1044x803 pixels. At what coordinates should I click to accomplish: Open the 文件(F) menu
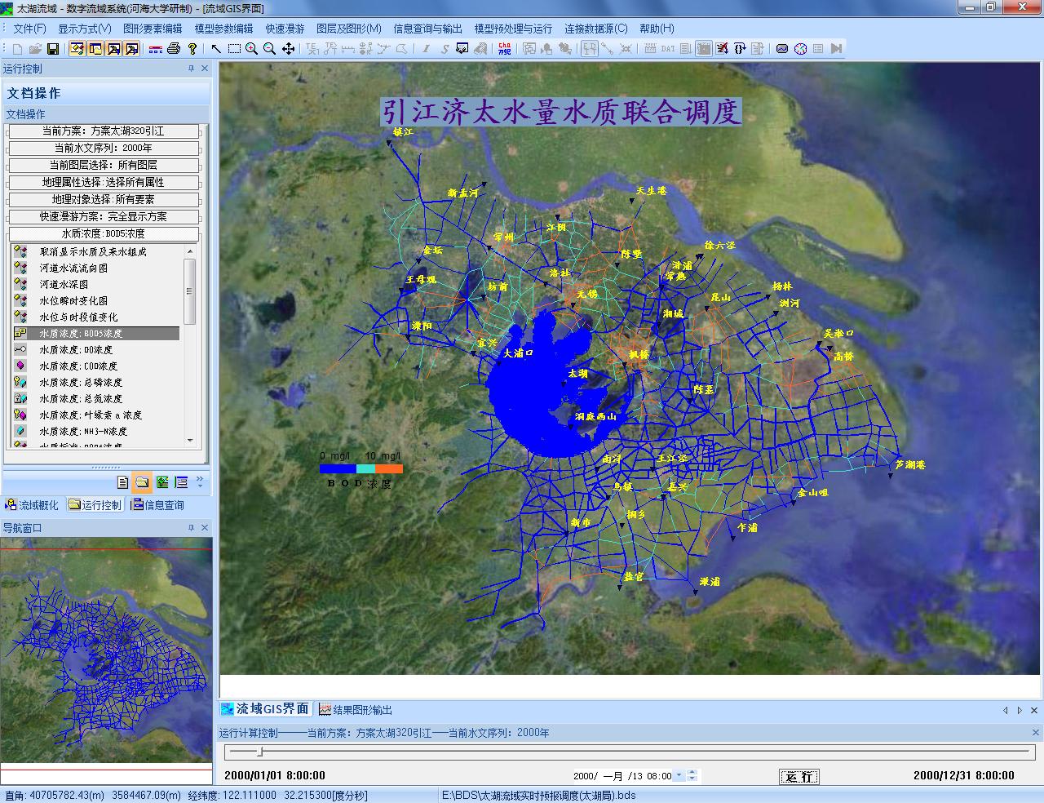30,29
